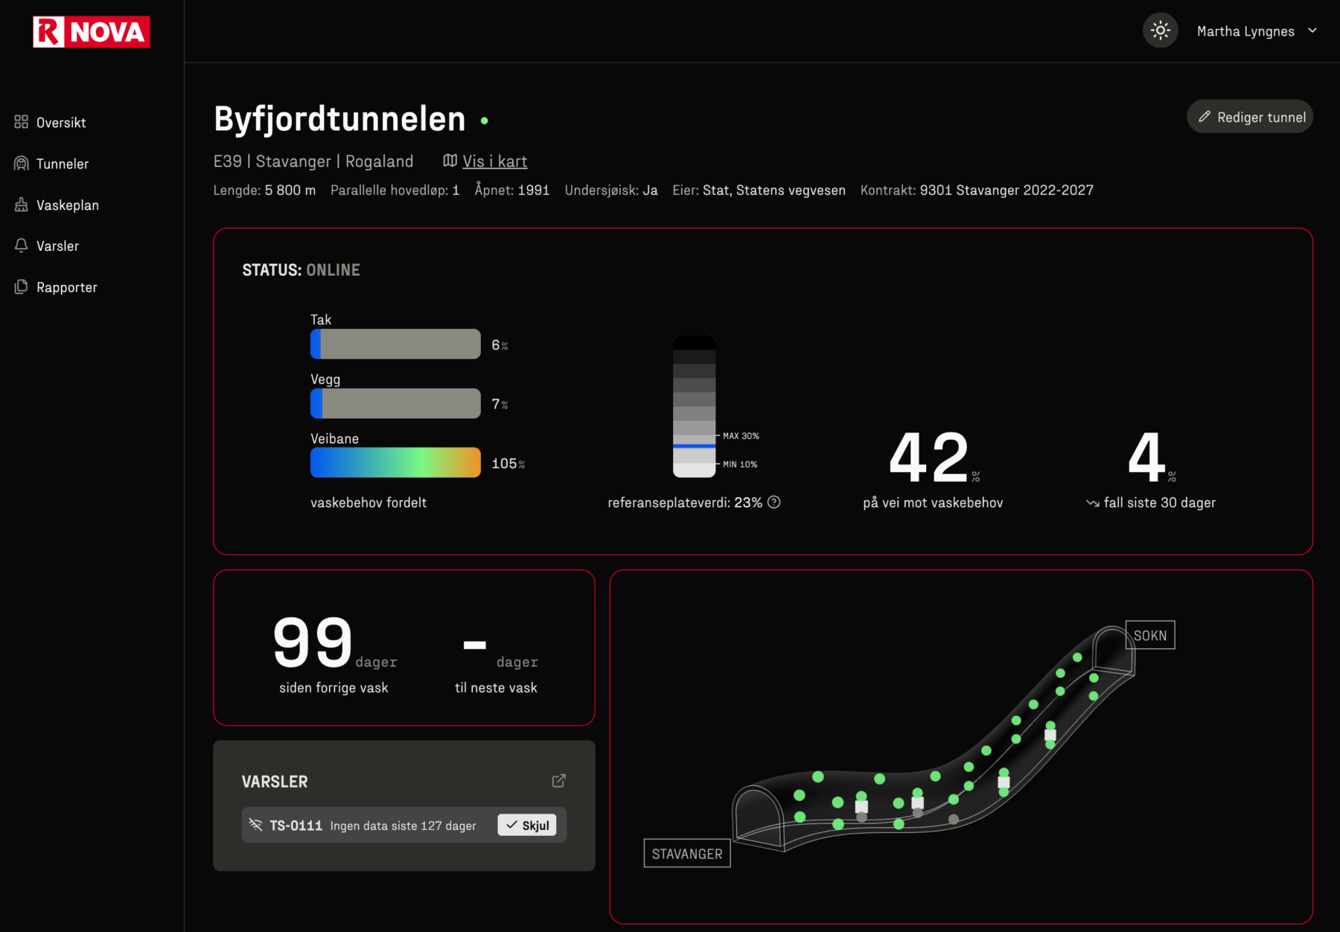Screen dimensions: 1340x932
Task: Select the SOKN tunnel portal label
Action: pyautogui.click(x=1149, y=635)
